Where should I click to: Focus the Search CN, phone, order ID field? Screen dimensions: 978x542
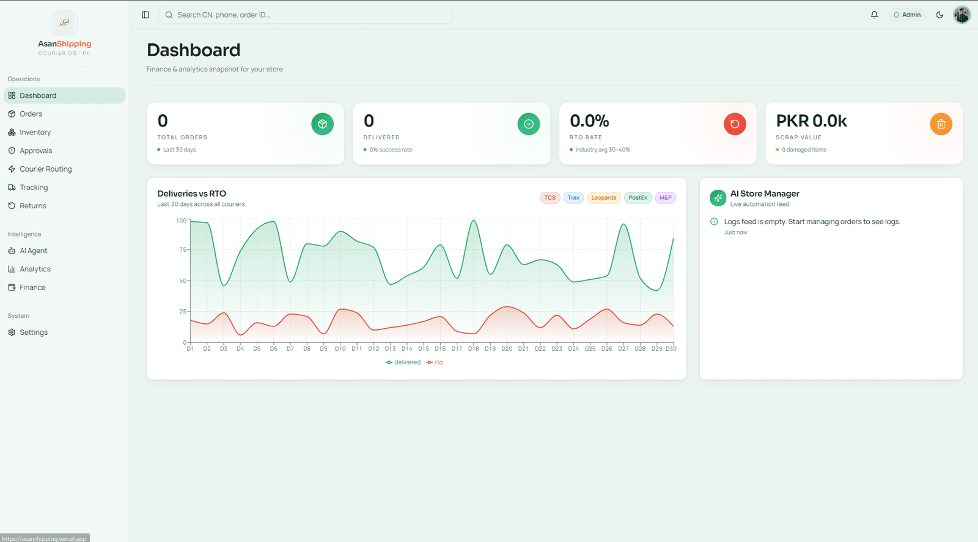click(306, 15)
